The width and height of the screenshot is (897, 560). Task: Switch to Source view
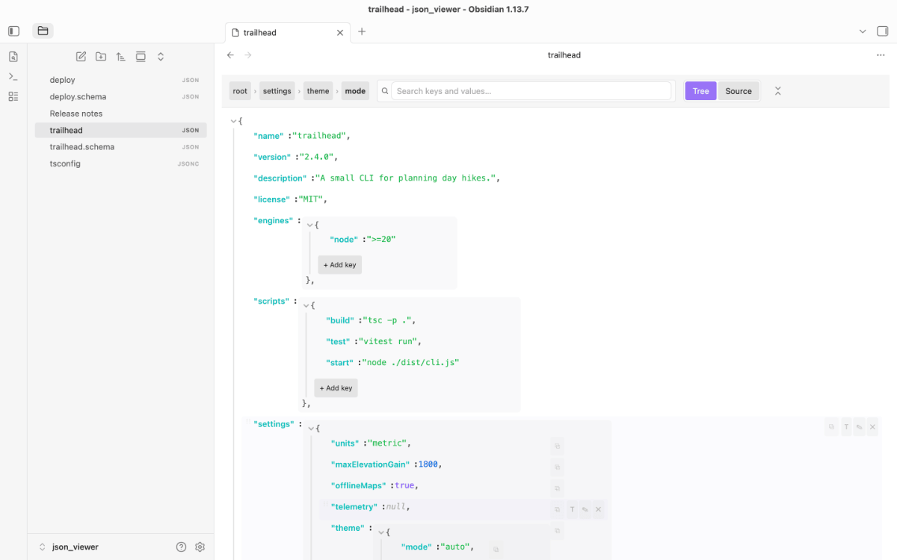[739, 91]
